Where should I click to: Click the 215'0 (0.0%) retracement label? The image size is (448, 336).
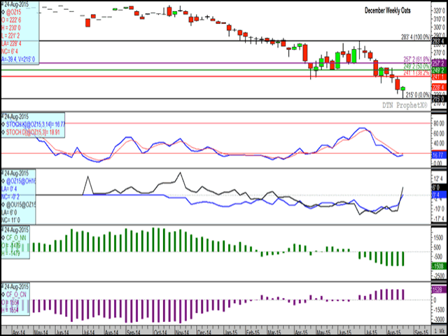tap(418, 94)
